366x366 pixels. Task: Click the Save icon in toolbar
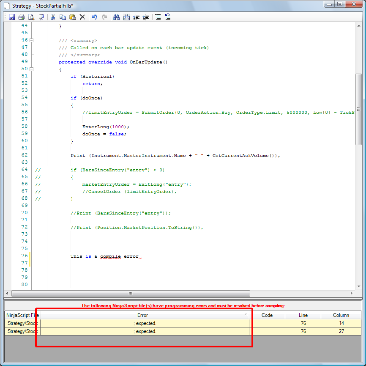pyautogui.click(x=12, y=17)
